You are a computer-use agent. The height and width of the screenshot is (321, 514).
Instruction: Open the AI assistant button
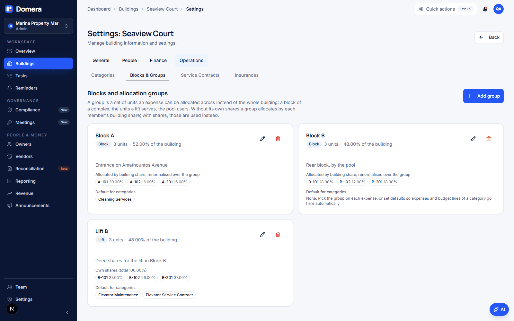(499, 309)
